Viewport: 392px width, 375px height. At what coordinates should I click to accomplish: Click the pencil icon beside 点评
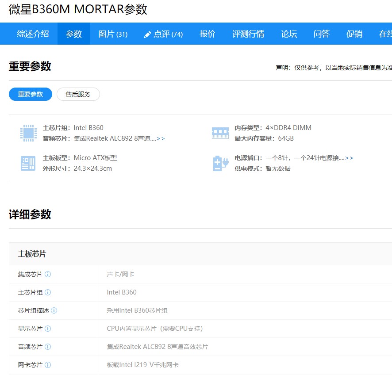[147, 34]
